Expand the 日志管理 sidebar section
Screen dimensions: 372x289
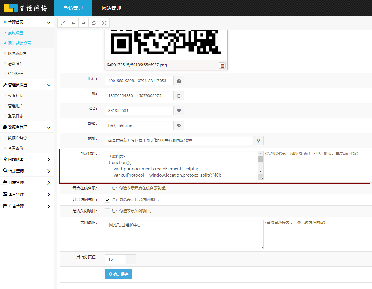click(49, 183)
